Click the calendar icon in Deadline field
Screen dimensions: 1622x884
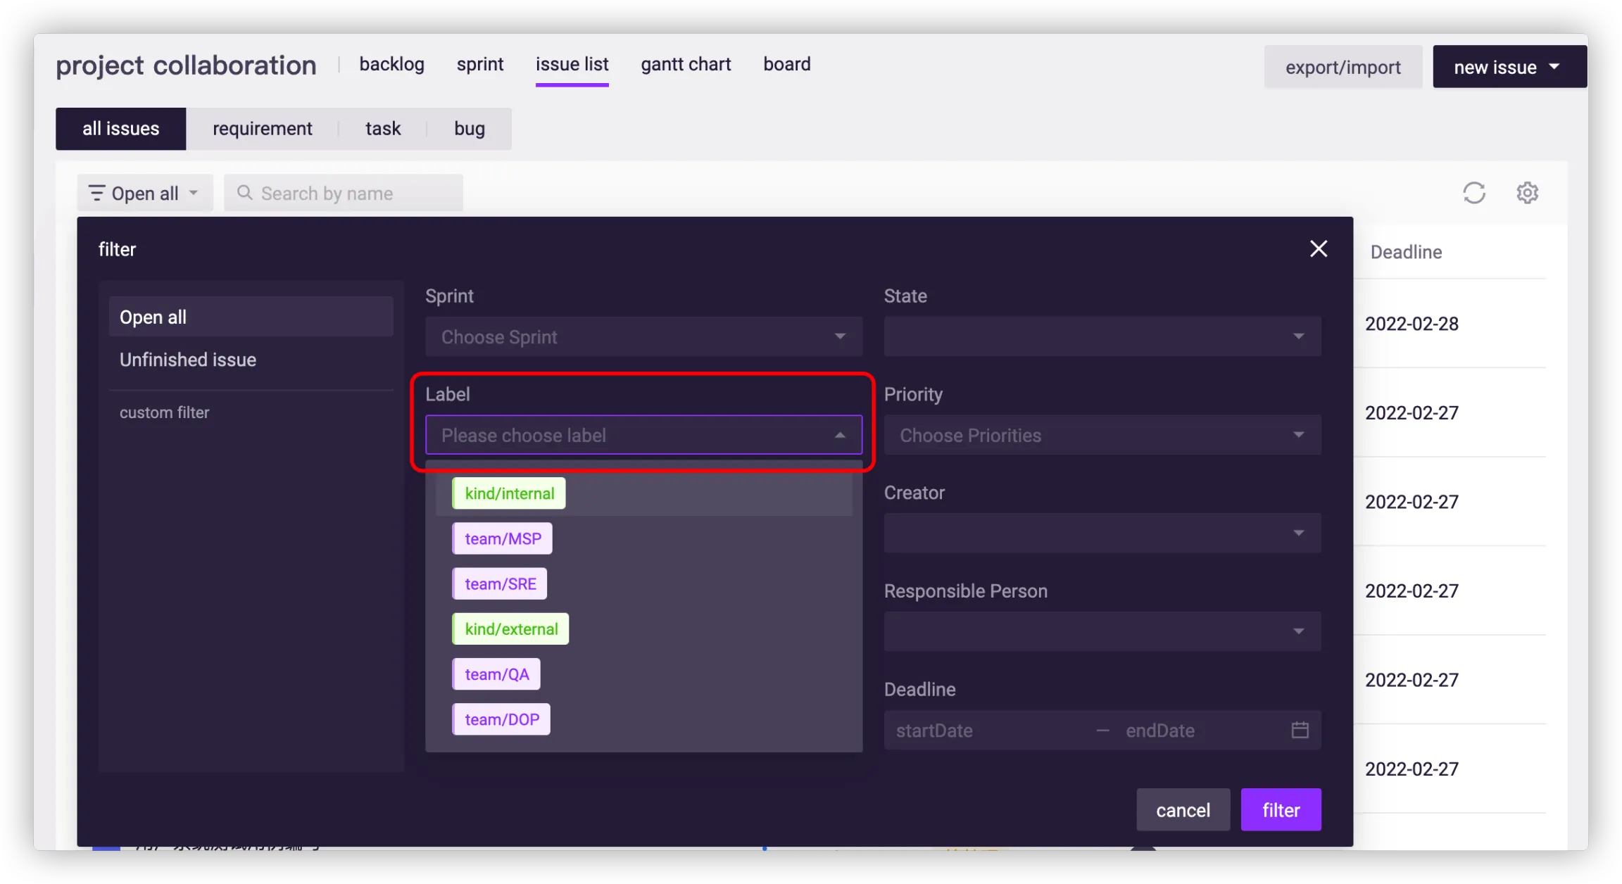pos(1300,730)
